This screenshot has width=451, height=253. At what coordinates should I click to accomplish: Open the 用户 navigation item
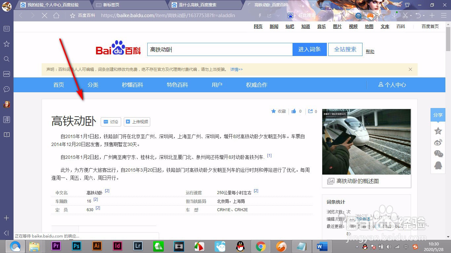[217, 85]
